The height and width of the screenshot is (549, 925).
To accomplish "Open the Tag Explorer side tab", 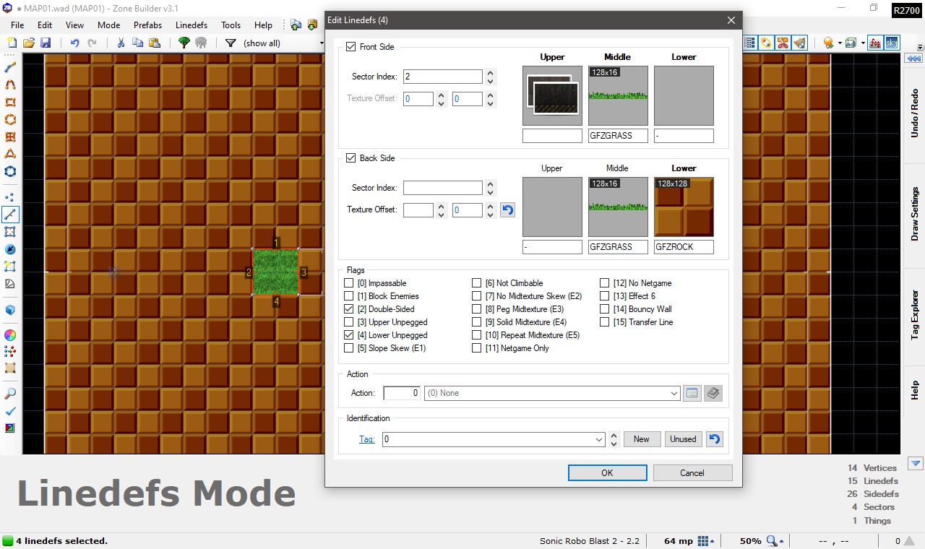I will coord(915,314).
